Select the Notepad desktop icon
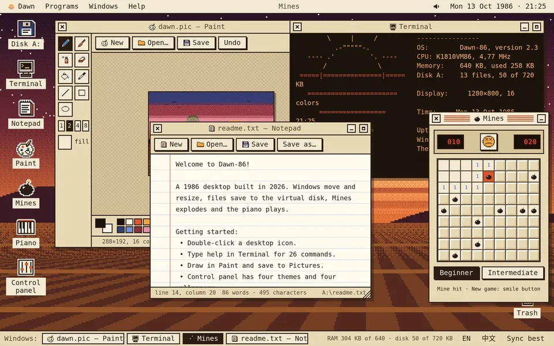This screenshot has width=554, height=346. (x=26, y=114)
